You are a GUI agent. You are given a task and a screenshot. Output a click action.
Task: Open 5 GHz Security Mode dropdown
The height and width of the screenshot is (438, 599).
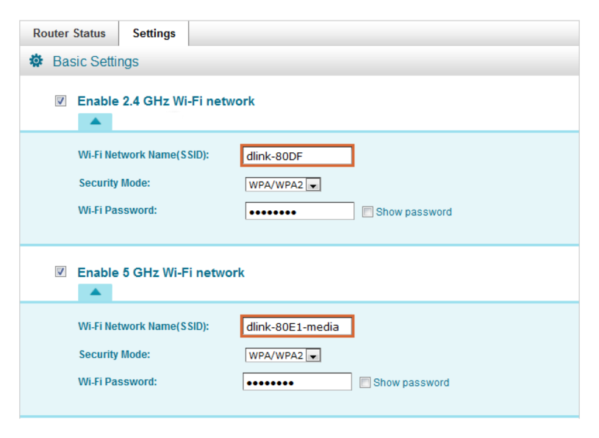283,355
